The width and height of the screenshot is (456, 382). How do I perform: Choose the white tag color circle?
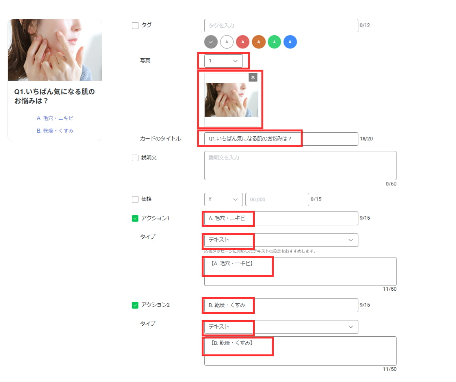(227, 42)
